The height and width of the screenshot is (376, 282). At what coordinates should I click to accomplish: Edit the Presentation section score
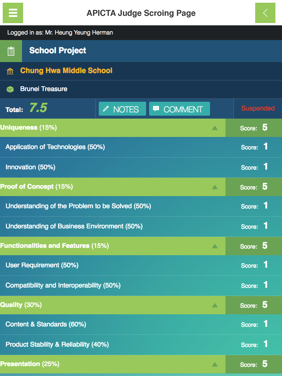pos(254,364)
